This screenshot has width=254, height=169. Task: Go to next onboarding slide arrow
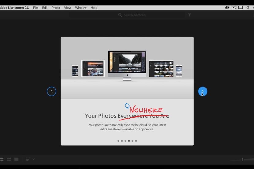coord(203,91)
